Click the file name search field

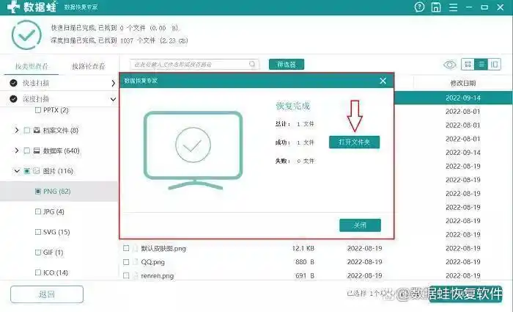tap(195, 65)
